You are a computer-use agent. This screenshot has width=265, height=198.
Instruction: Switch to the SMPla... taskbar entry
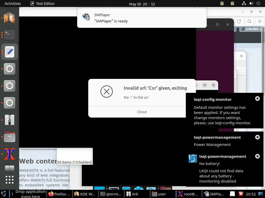(x=214, y=194)
